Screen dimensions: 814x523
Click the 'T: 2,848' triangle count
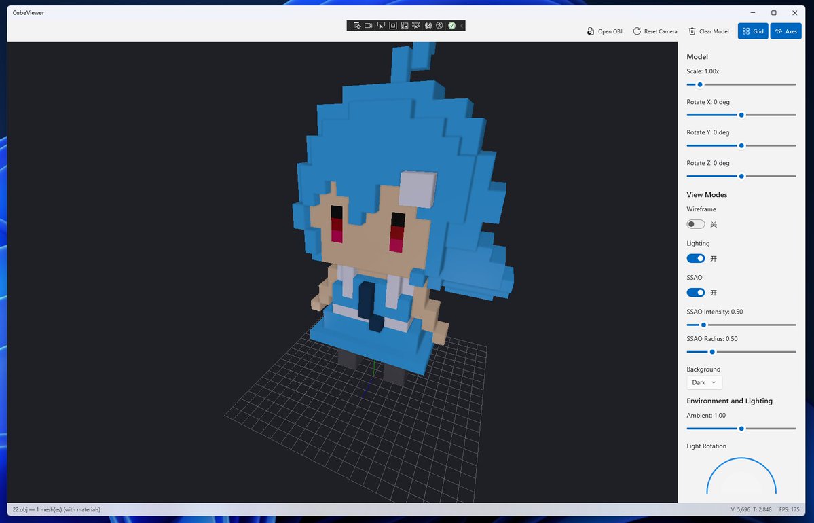click(762, 510)
